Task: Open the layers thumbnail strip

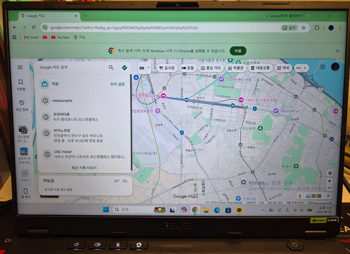Action: [x=314, y=196]
